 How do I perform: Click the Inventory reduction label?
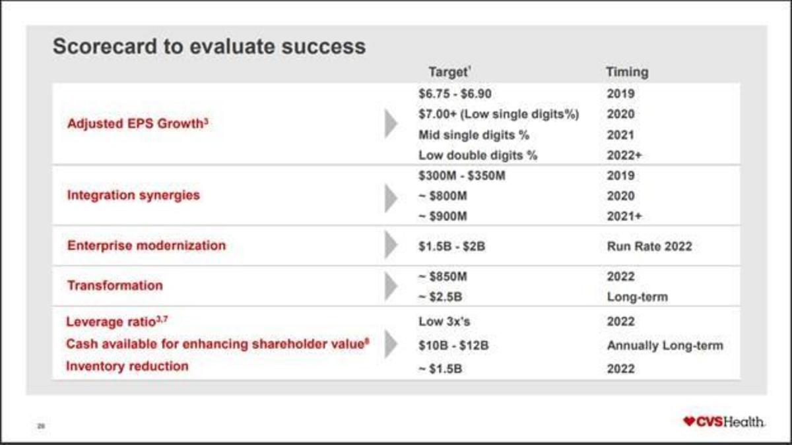[x=127, y=366]
